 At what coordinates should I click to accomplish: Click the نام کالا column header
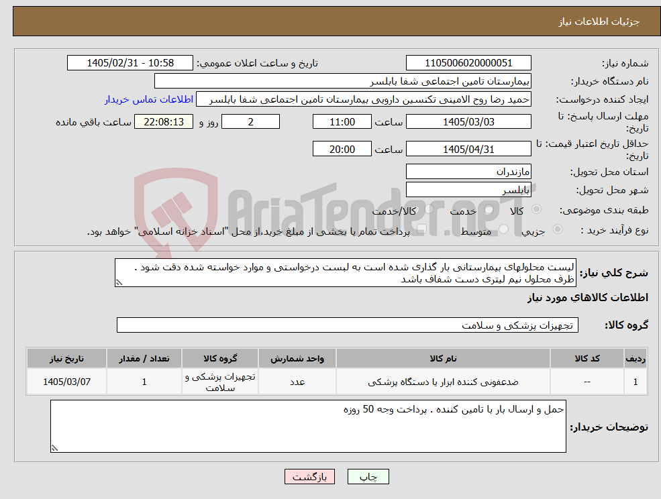pos(443,359)
